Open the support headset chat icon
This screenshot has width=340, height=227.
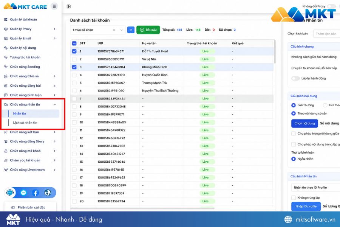click(10, 193)
